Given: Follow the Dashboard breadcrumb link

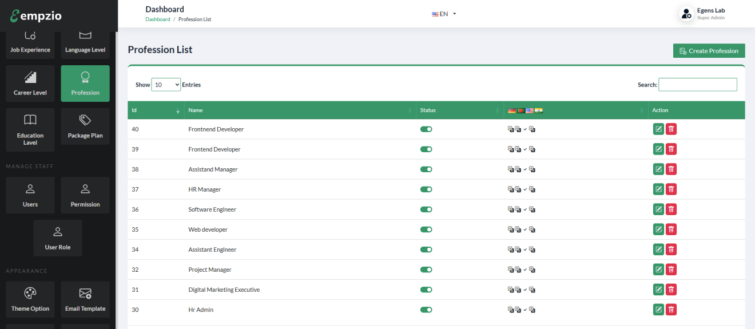Looking at the screenshot, I should 157,19.
